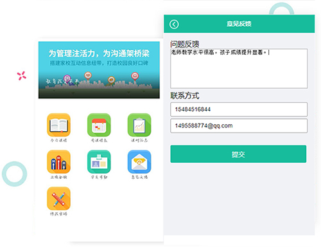Open the orange bar-arrows ranking icon
The width and height of the screenshot is (321, 247).
58,161
